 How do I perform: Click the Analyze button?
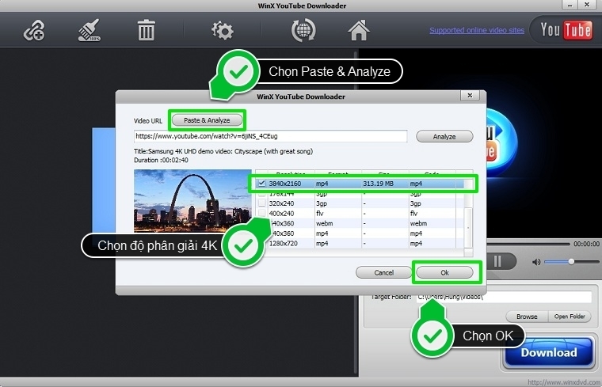[x=444, y=136]
